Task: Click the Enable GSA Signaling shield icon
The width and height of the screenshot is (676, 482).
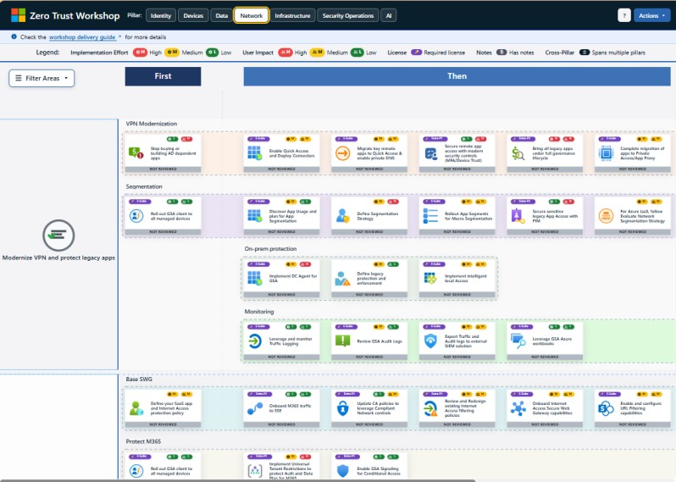Action: [342, 470]
